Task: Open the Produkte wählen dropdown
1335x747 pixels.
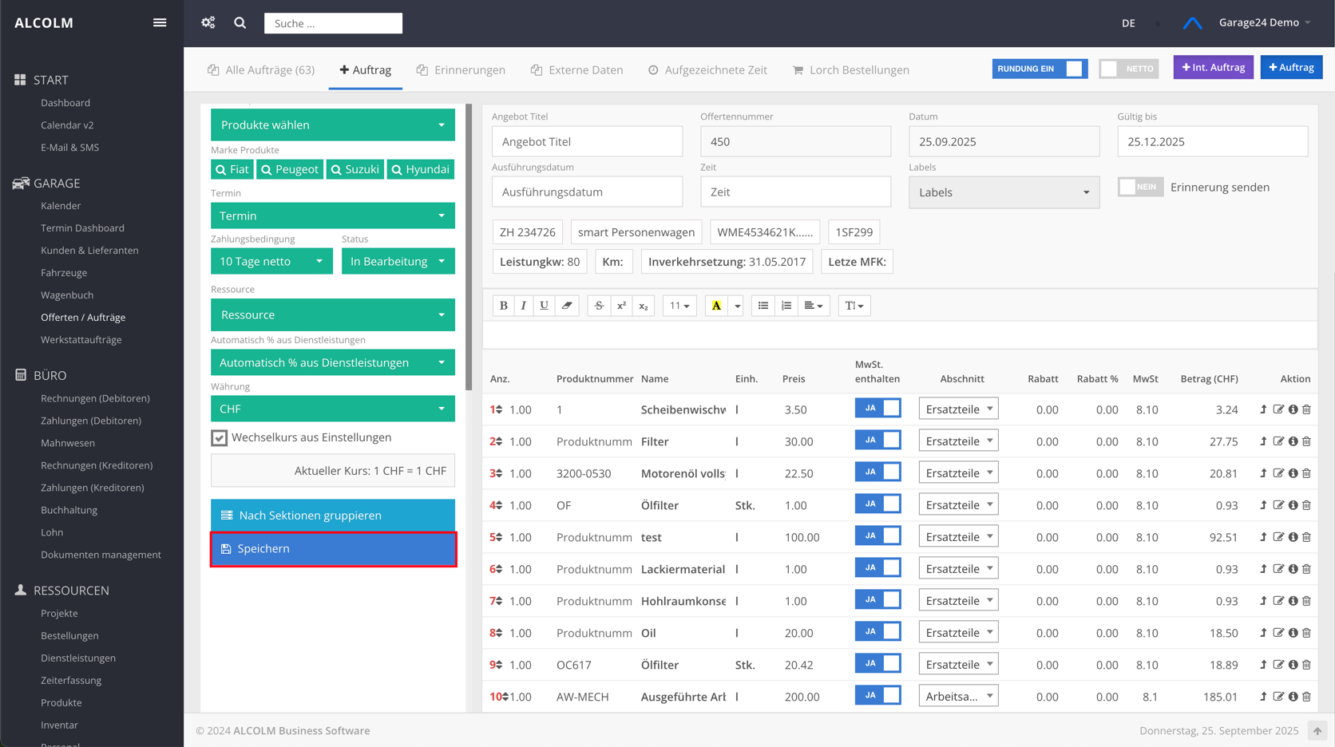Action: point(332,125)
